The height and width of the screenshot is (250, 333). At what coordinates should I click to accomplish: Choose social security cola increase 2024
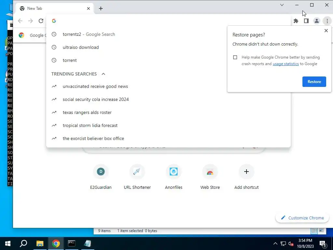click(168, 99)
